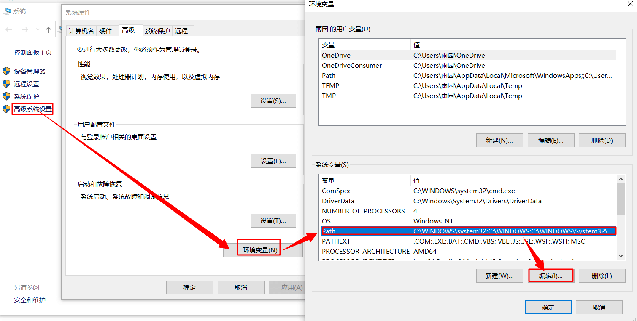Click 确定 in 环境变量 dialog
Screen dimensions: 637x321
click(x=548, y=307)
